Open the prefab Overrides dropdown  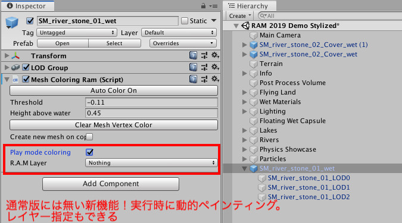tap(183, 43)
